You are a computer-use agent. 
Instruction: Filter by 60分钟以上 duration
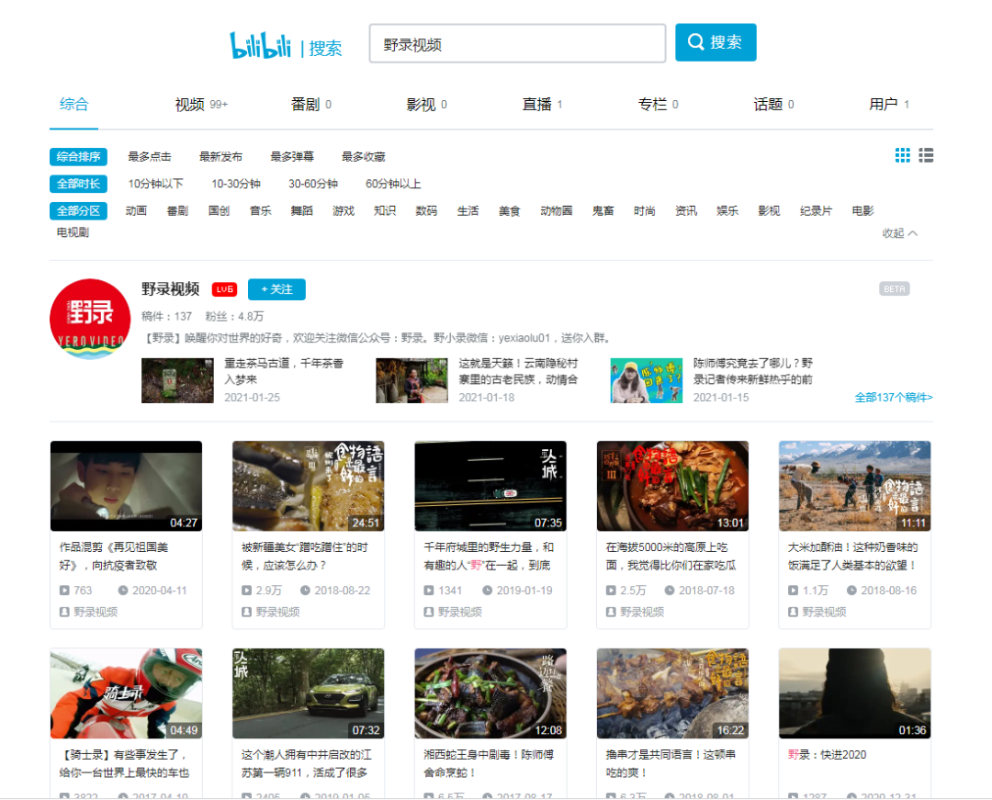(393, 184)
